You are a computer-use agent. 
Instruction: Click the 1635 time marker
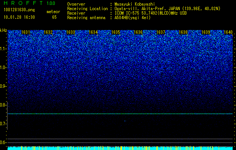116,32
